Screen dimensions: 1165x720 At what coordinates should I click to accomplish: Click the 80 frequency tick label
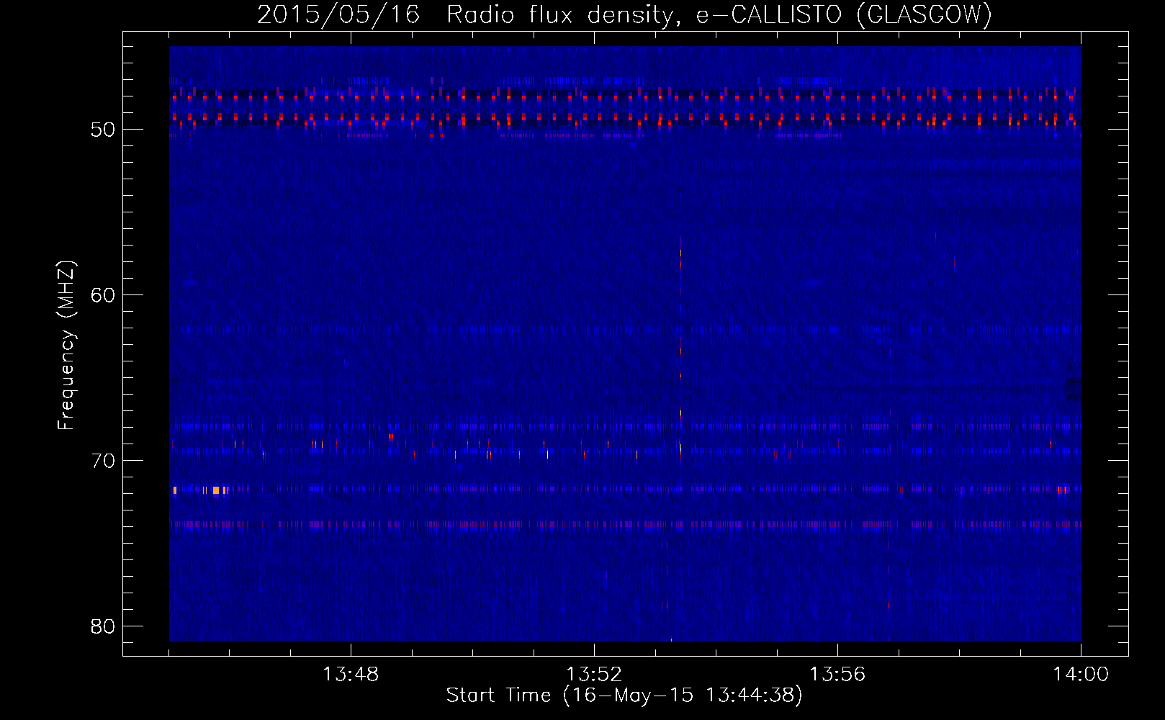point(103,626)
